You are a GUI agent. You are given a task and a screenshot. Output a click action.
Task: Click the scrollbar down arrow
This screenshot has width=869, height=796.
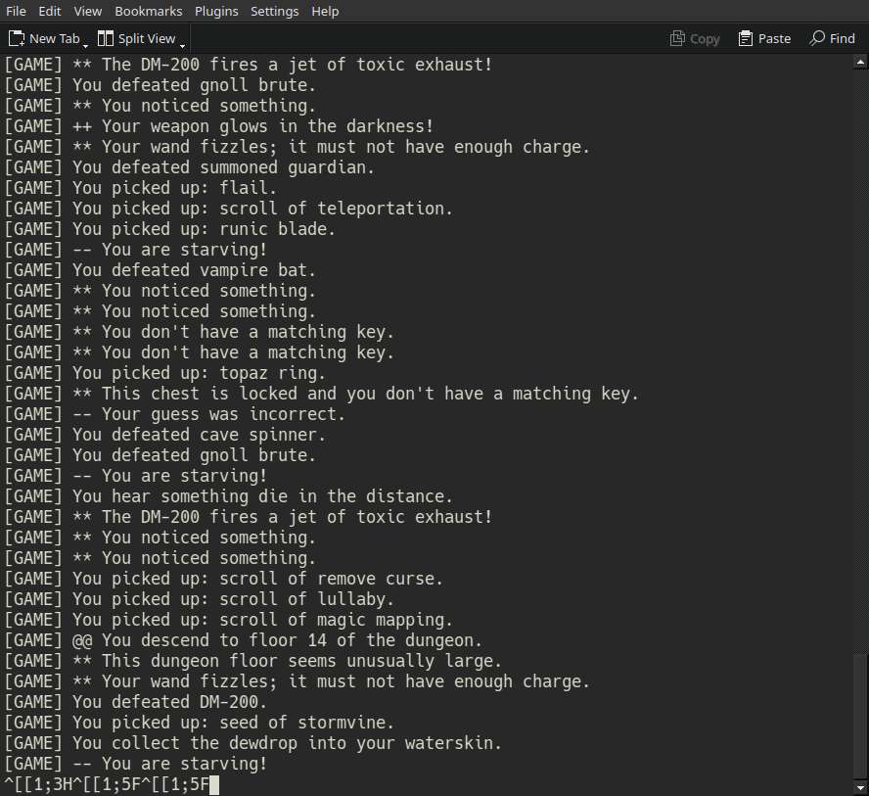click(860, 788)
